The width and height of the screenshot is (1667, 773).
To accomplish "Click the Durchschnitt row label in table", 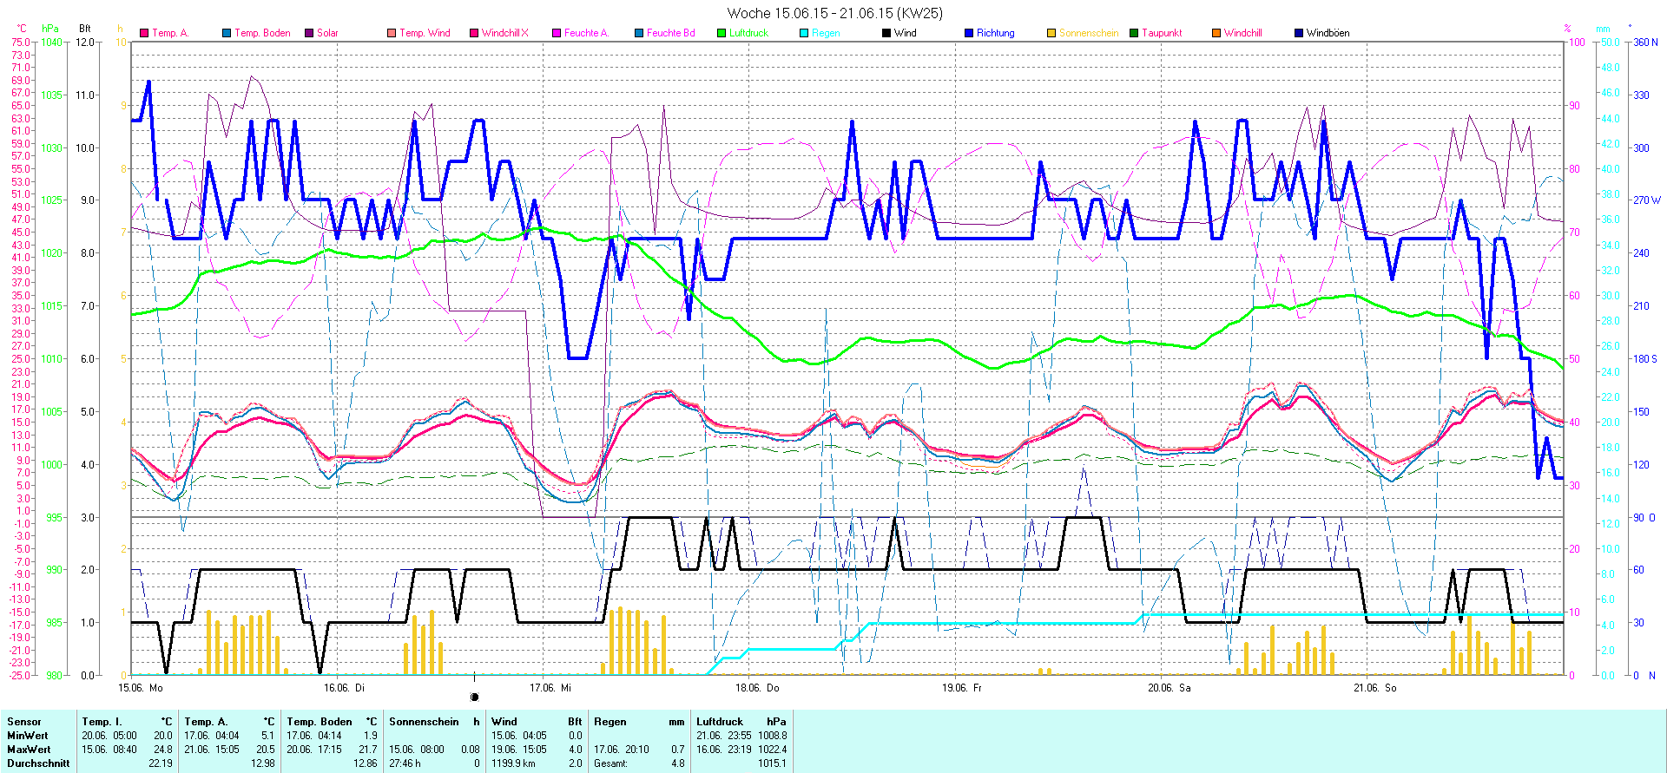I will (38, 763).
